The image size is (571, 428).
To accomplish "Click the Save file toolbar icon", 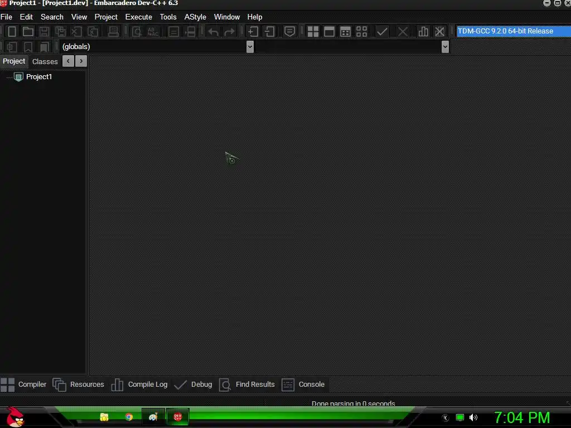I will [x=44, y=31].
